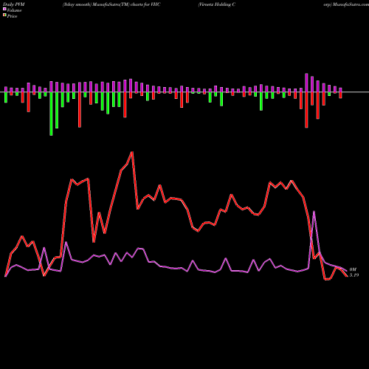Click the '(3day smooth) MunafaSutra(TM) charts for VHC' heading
The image size is (369, 369).
pos(111,4)
